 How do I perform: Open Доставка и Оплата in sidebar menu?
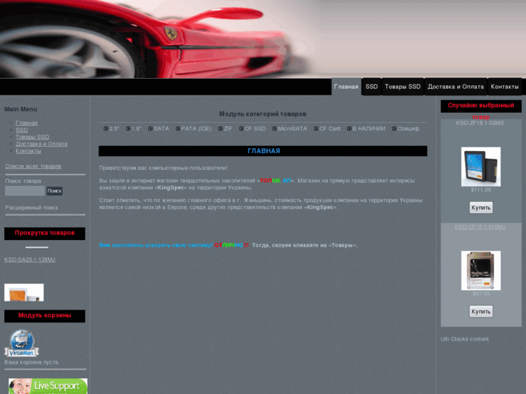click(41, 144)
